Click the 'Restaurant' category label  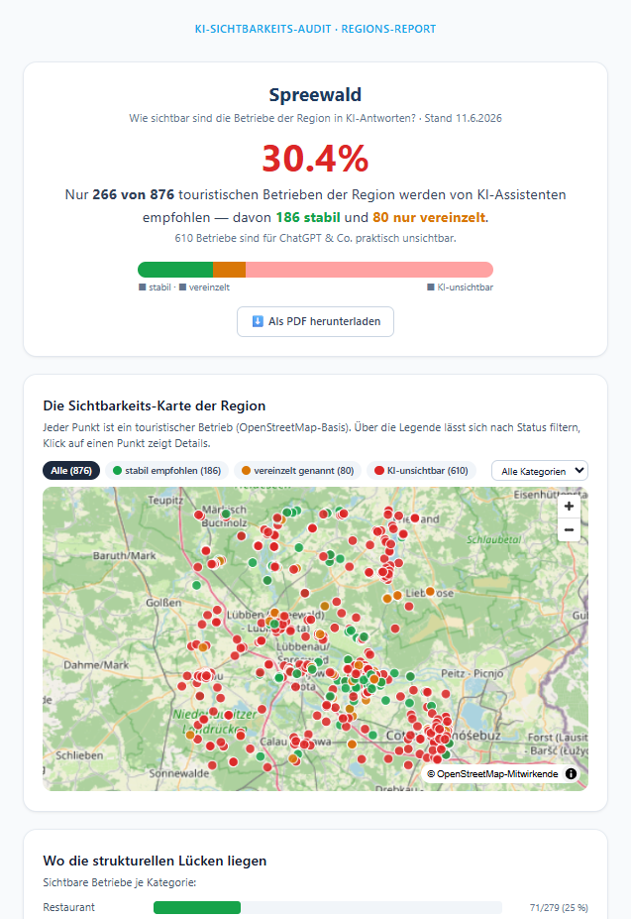[68, 907]
